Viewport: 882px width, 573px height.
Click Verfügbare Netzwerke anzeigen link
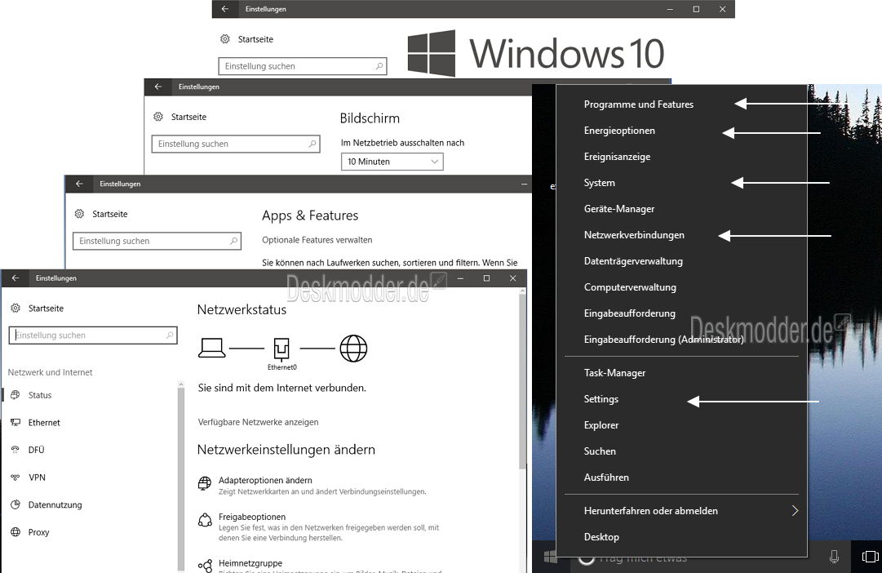tap(258, 422)
